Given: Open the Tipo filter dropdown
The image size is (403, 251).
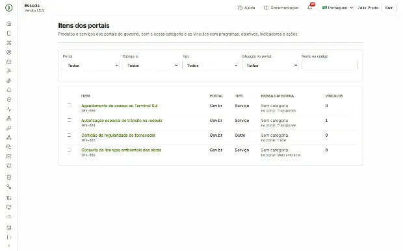Looking at the screenshot, I should tap(210, 66).
